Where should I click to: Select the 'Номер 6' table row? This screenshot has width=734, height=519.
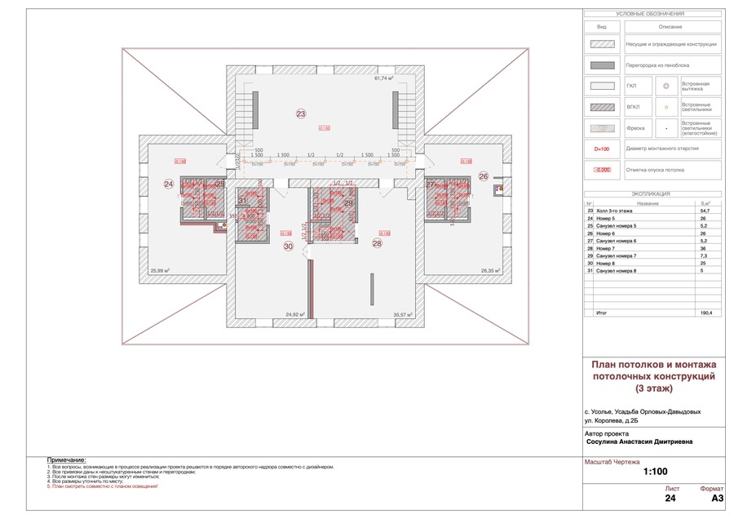(652, 233)
